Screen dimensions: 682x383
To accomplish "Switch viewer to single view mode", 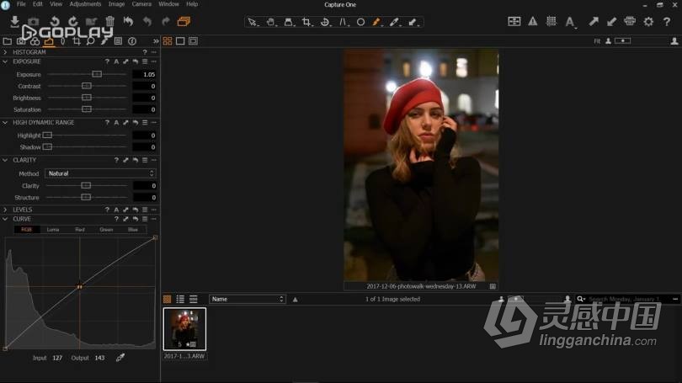I will [180, 41].
